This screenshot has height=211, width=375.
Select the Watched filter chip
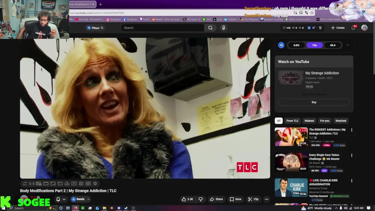(341, 121)
